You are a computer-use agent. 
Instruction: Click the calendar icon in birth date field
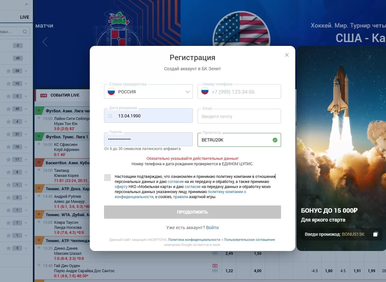click(110, 116)
